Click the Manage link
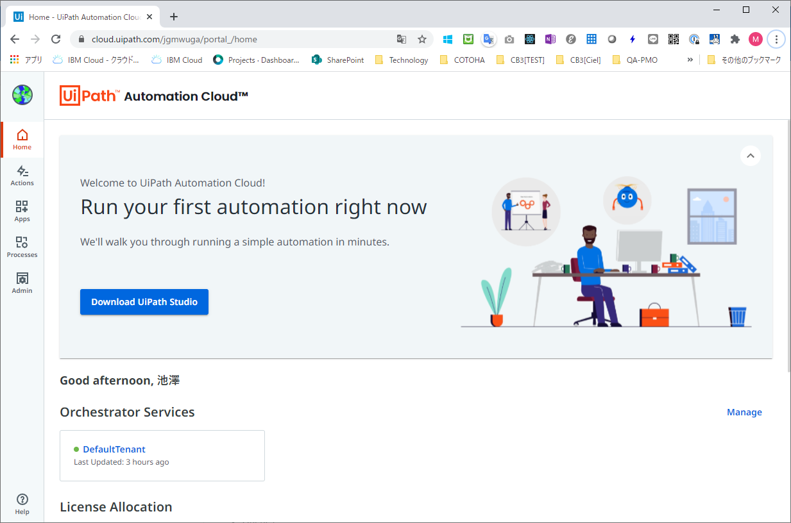The height and width of the screenshot is (523, 791). tap(744, 412)
